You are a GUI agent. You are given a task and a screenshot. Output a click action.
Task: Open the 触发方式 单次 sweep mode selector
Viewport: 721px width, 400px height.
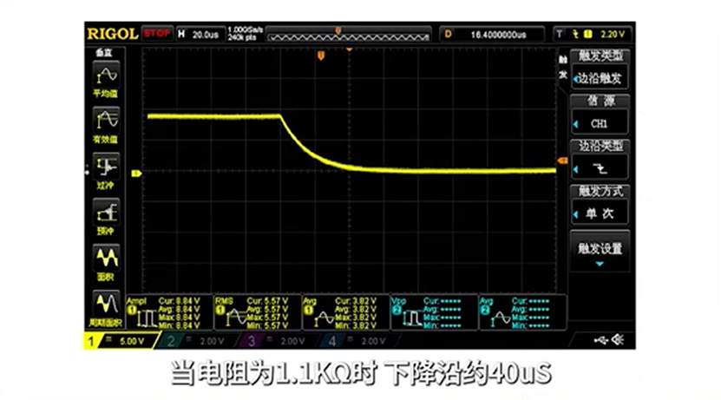click(600, 205)
